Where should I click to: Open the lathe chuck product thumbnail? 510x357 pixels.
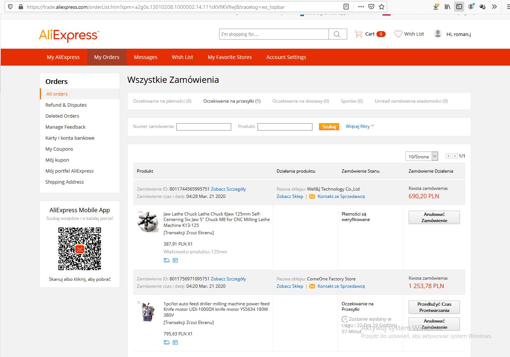tap(148, 221)
